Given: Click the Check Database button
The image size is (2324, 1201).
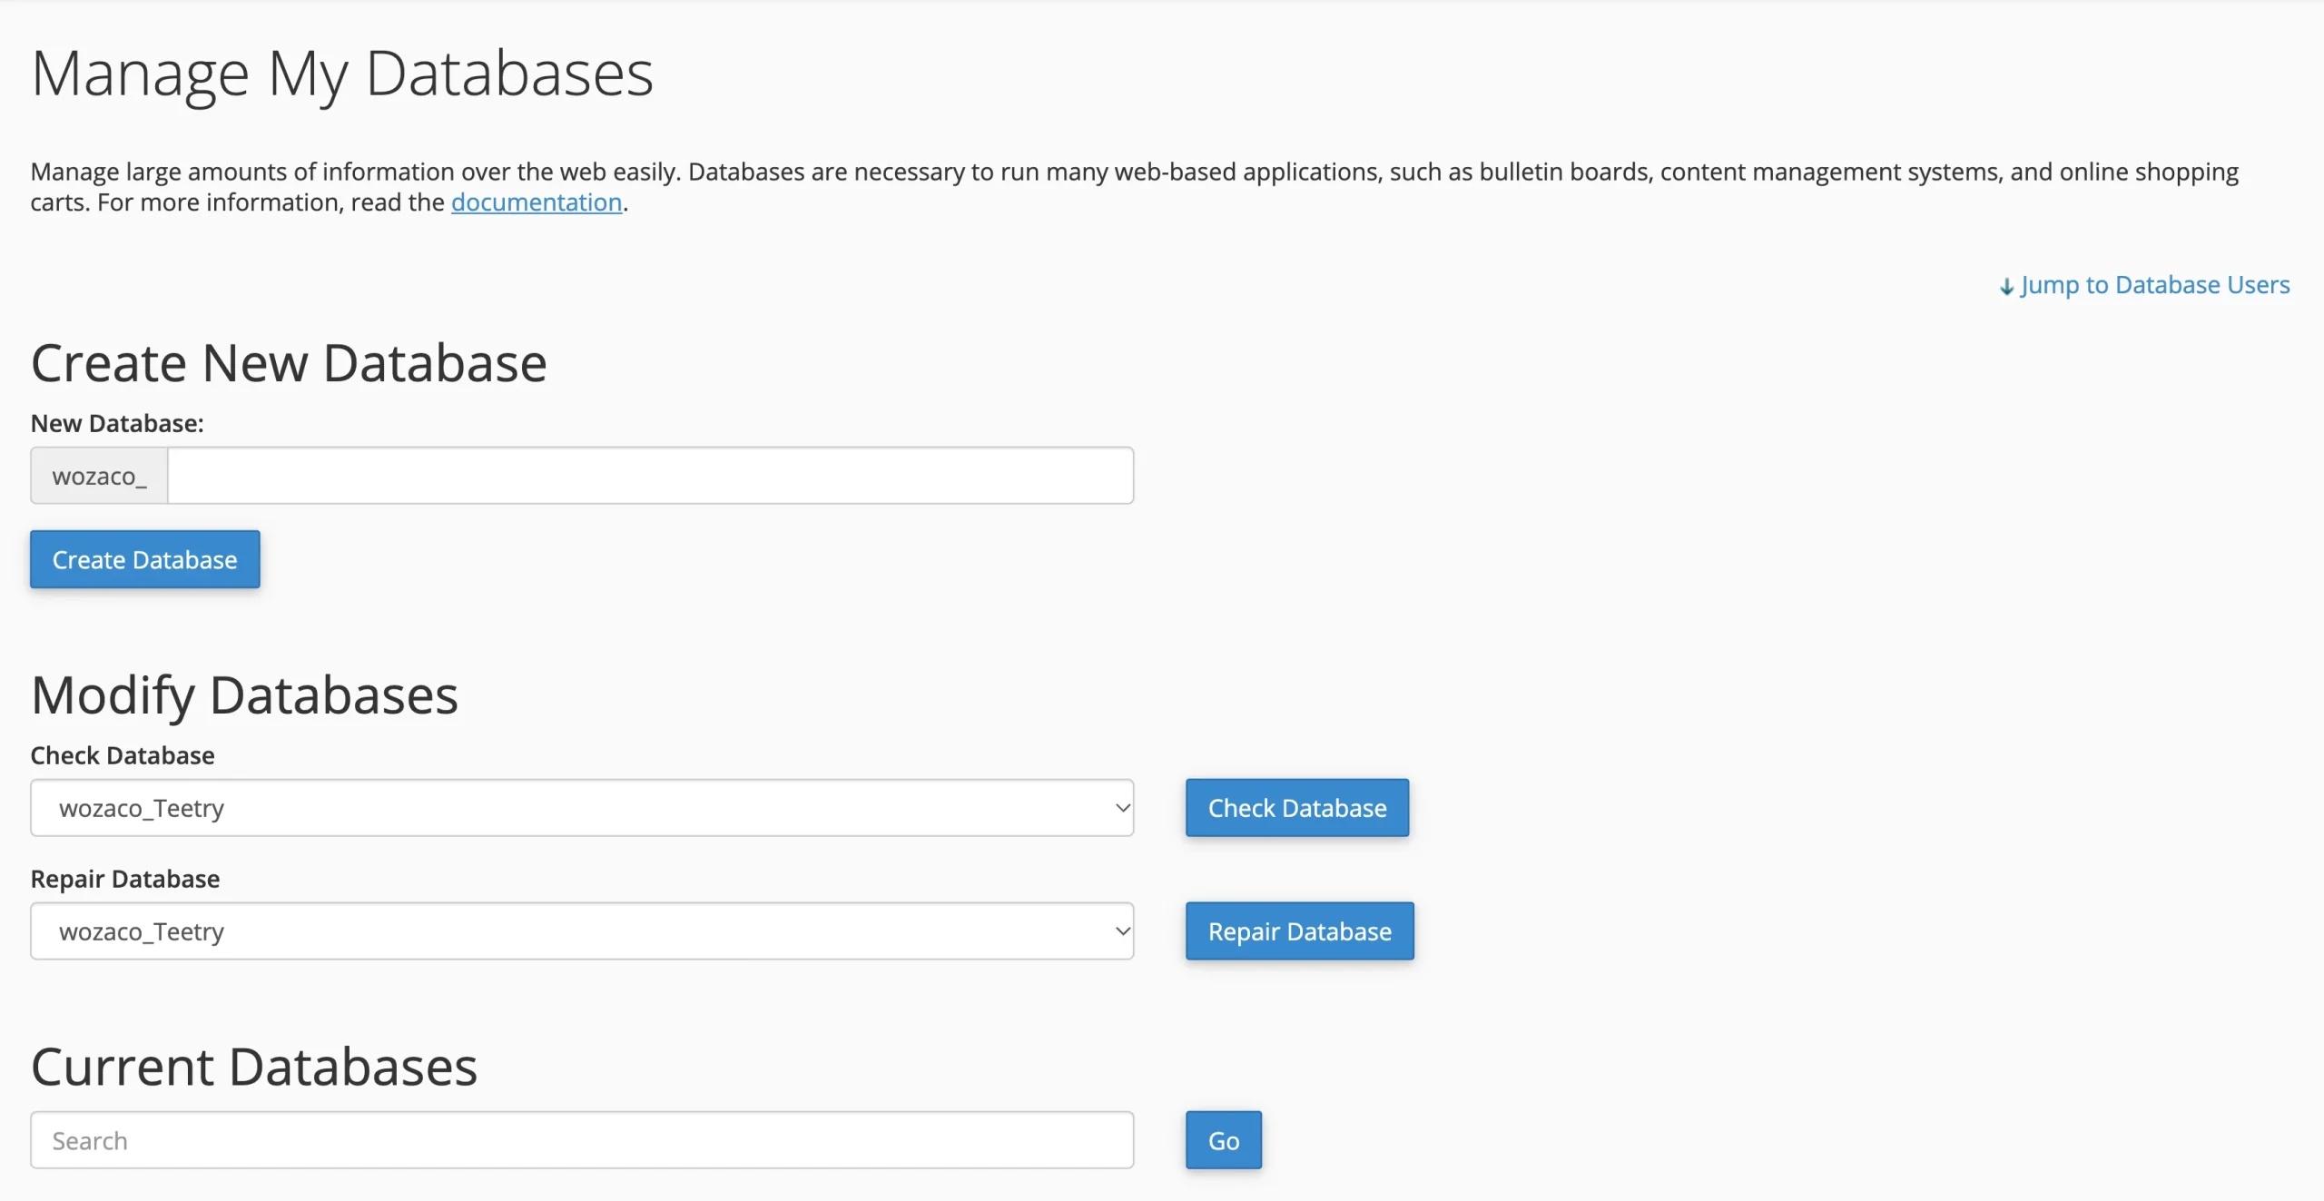Looking at the screenshot, I should [x=1297, y=808].
